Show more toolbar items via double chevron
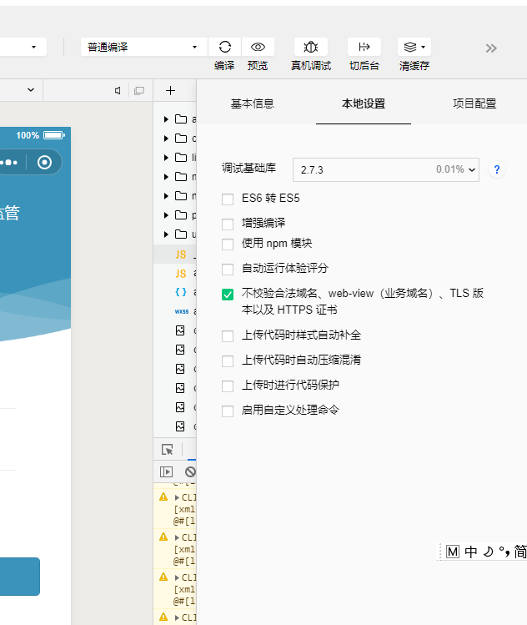 tap(491, 48)
